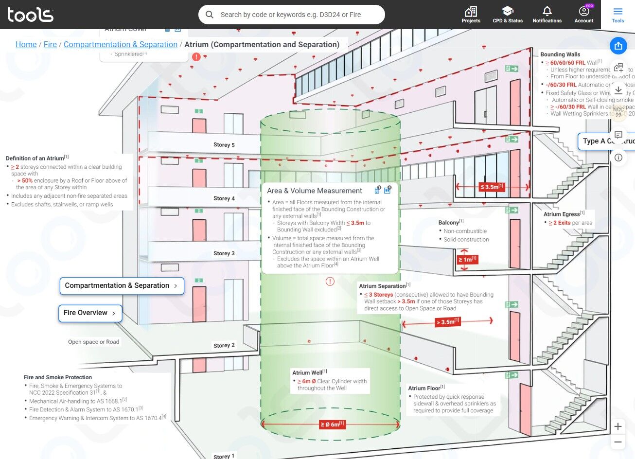Open calculator icon in Area & Volume Measurement
This screenshot has height=459, width=635.
click(x=377, y=191)
